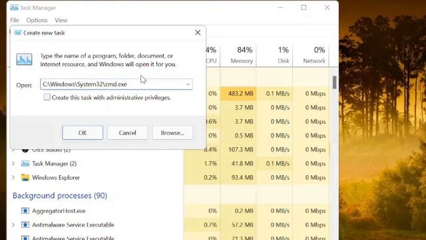This screenshot has width=426, height=240.
Task: Minimize the Task Manager window
Action: (280, 7)
